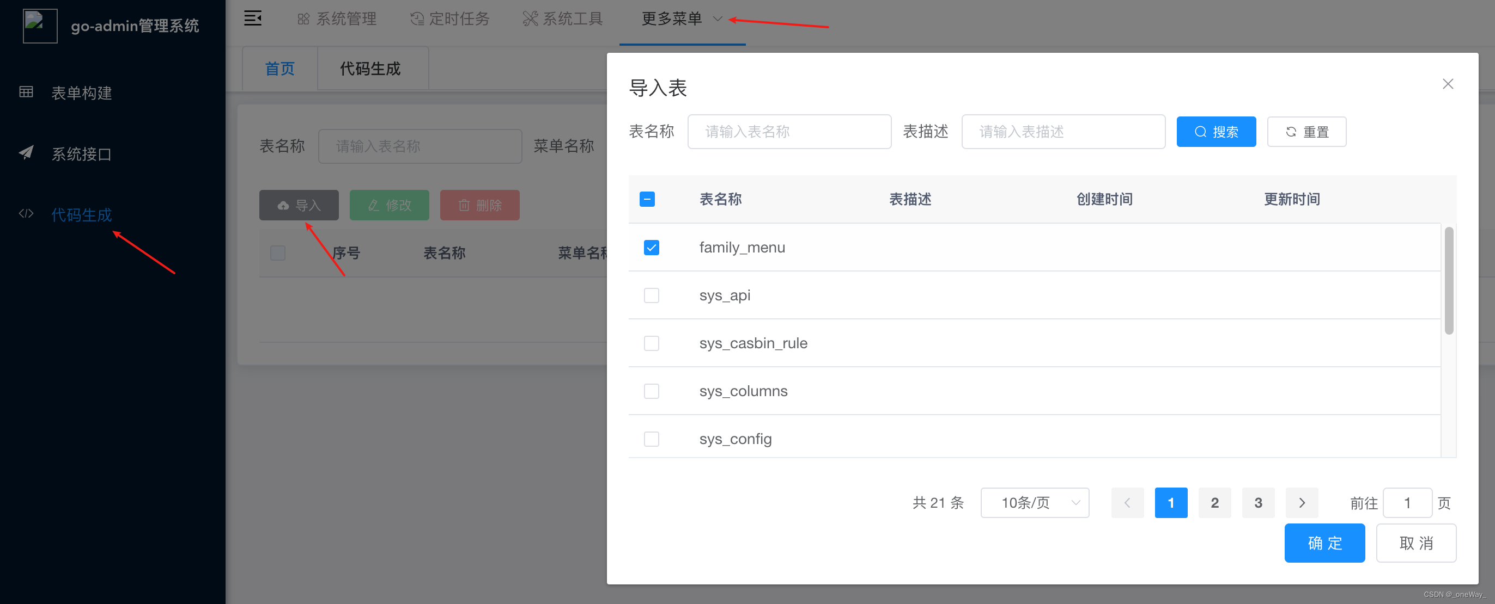
Task: Close the 导入表 dialog
Action: coord(1448,84)
